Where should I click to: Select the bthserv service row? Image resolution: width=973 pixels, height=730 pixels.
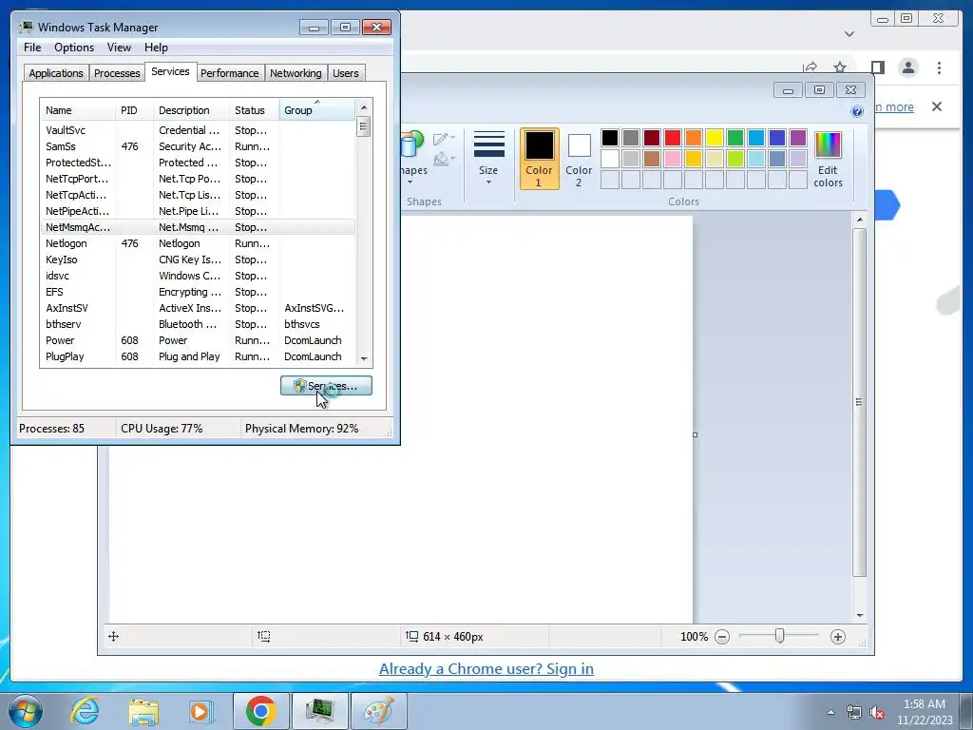198,324
